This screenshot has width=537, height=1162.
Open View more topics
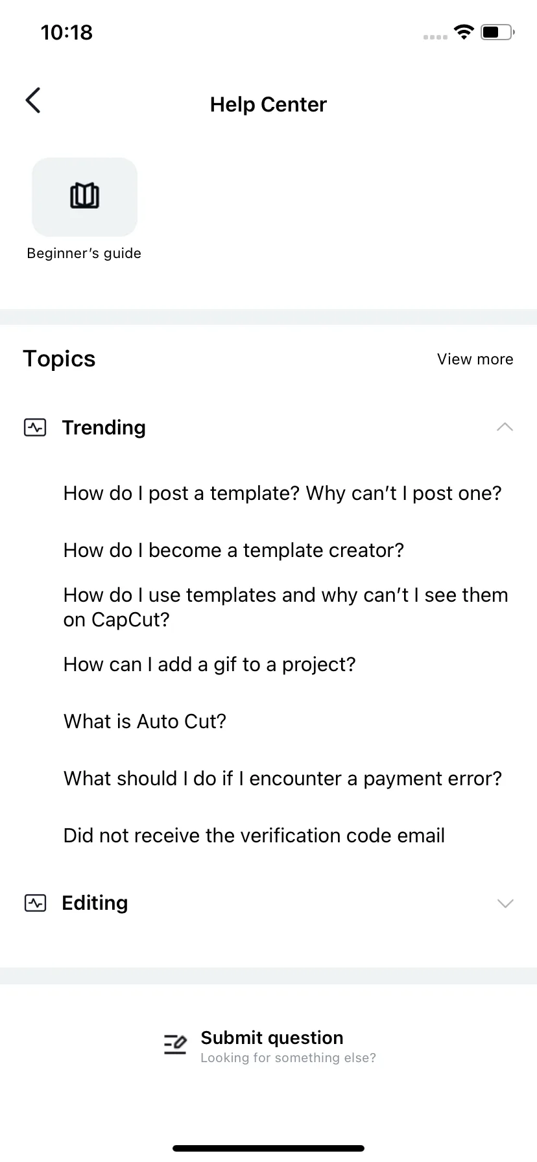475,359
